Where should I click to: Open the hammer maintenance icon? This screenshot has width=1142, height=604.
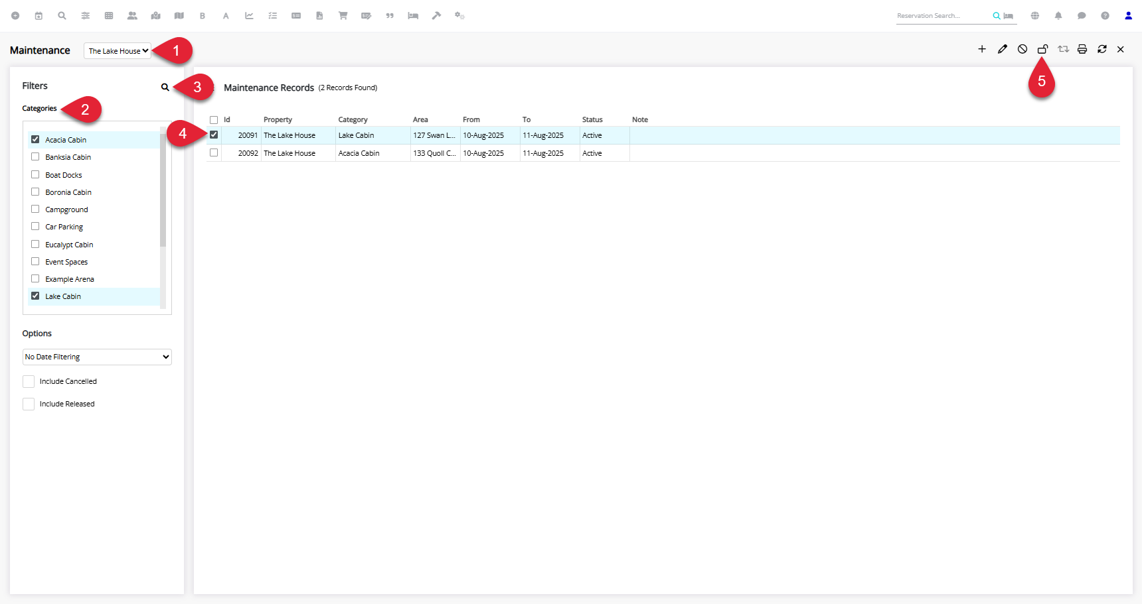436,16
